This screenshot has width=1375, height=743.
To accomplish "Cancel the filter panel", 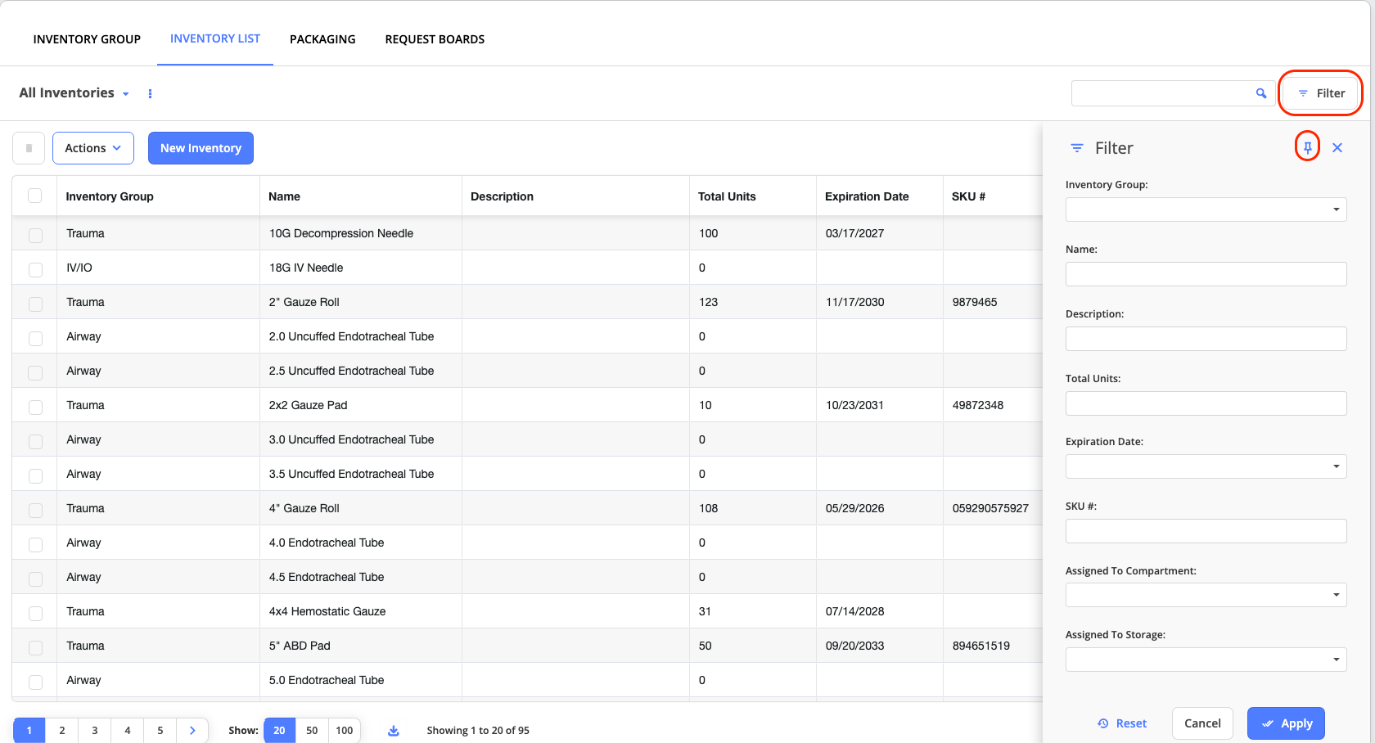I will coord(1202,723).
